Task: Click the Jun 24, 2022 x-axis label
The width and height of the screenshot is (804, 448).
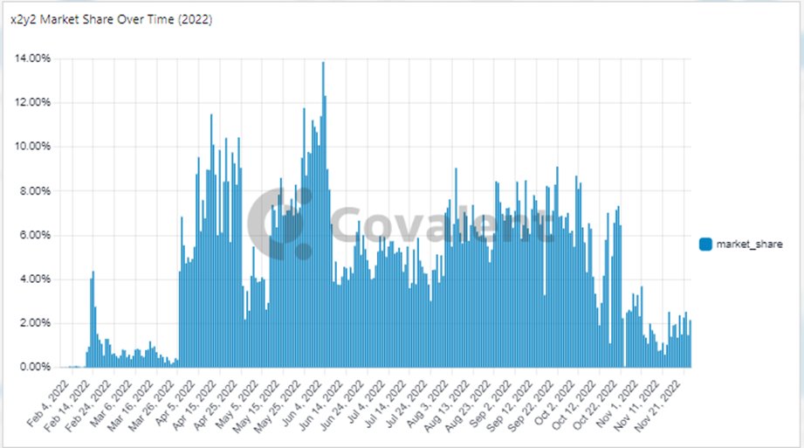Action: (x=342, y=405)
